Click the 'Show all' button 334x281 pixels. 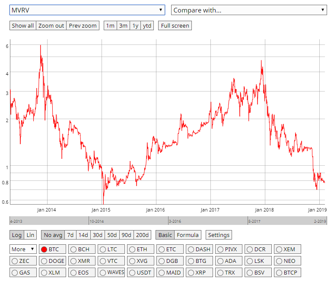click(x=23, y=25)
